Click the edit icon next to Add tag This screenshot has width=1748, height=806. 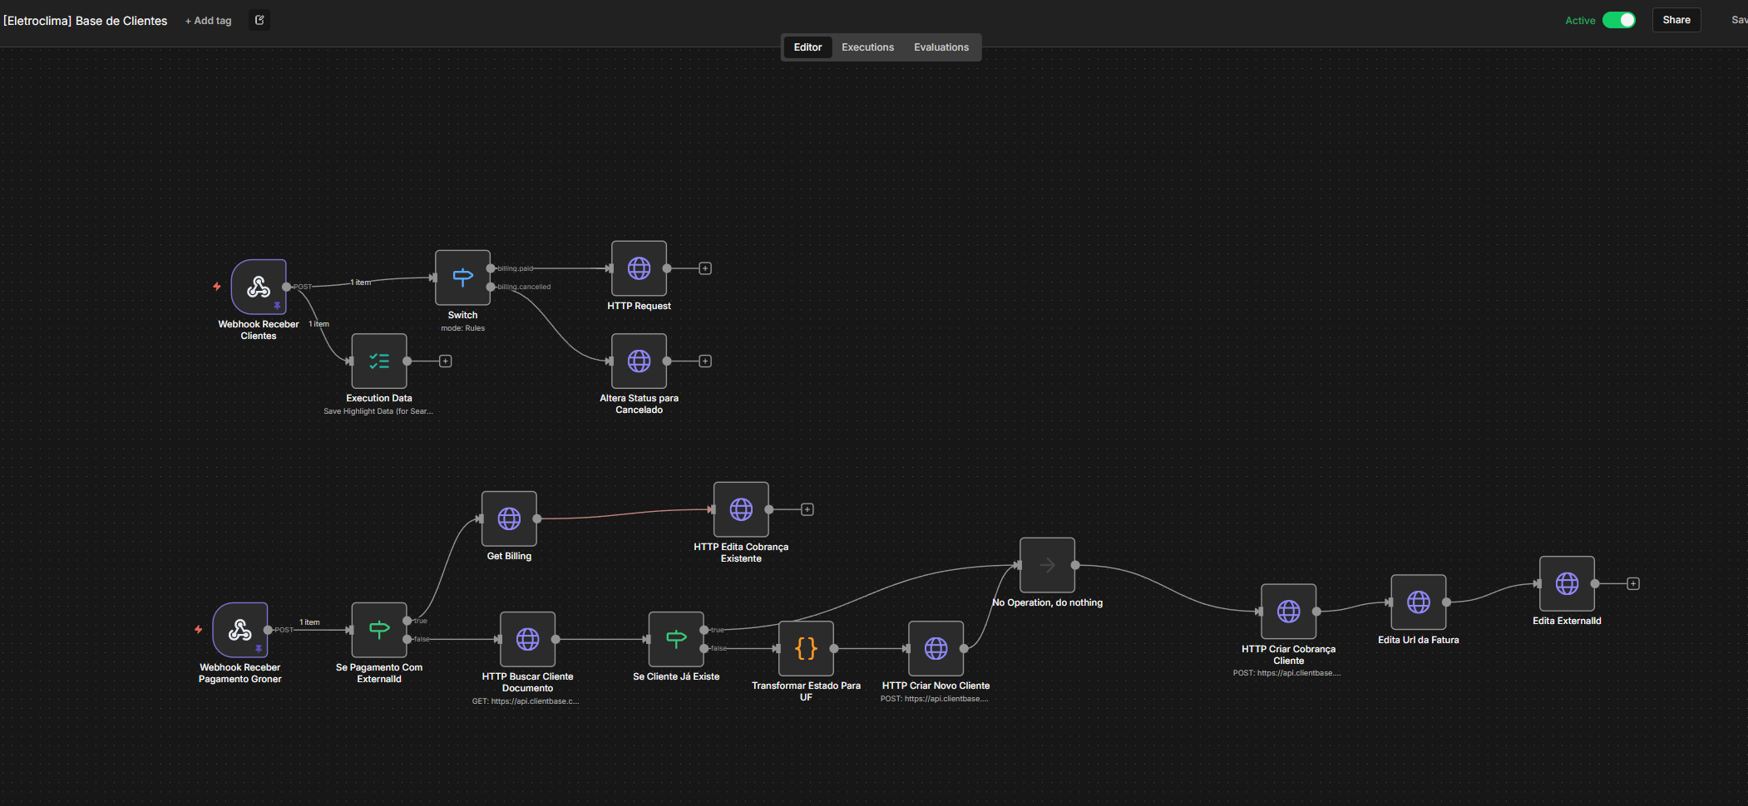click(x=259, y=20)
